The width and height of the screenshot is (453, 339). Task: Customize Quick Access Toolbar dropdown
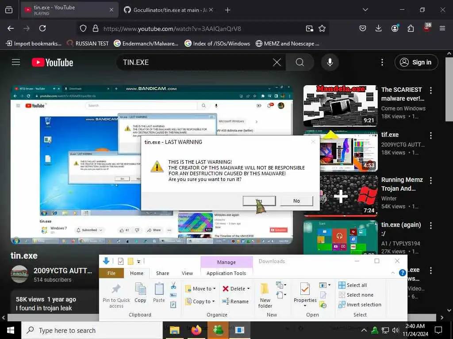tap(138, 261)
